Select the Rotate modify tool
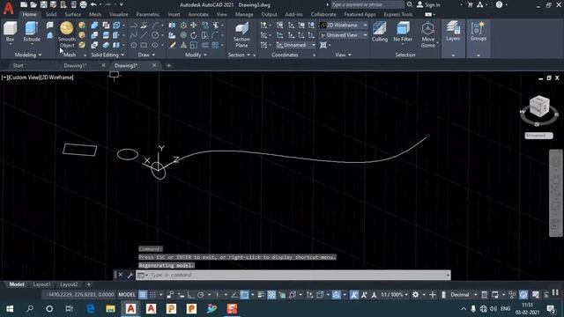Image resolution: width=564 pixels, height=317 pixels. (x=194, y=35)
